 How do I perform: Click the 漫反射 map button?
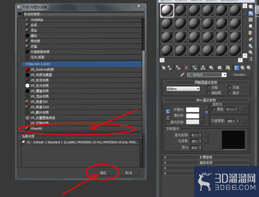coord(202,115)
